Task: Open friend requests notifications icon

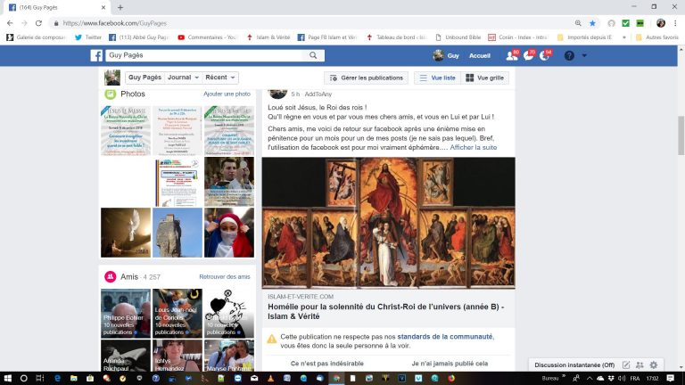Action: tap(511, 55)
